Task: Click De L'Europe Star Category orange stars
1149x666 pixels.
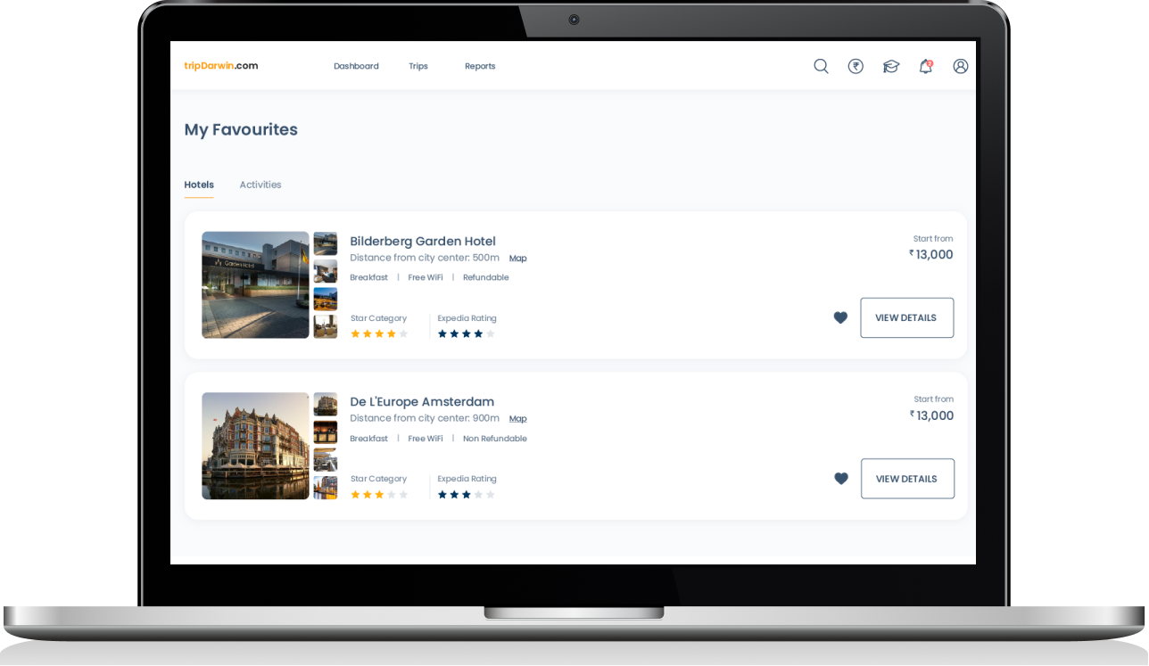Action: coord(379,494)
